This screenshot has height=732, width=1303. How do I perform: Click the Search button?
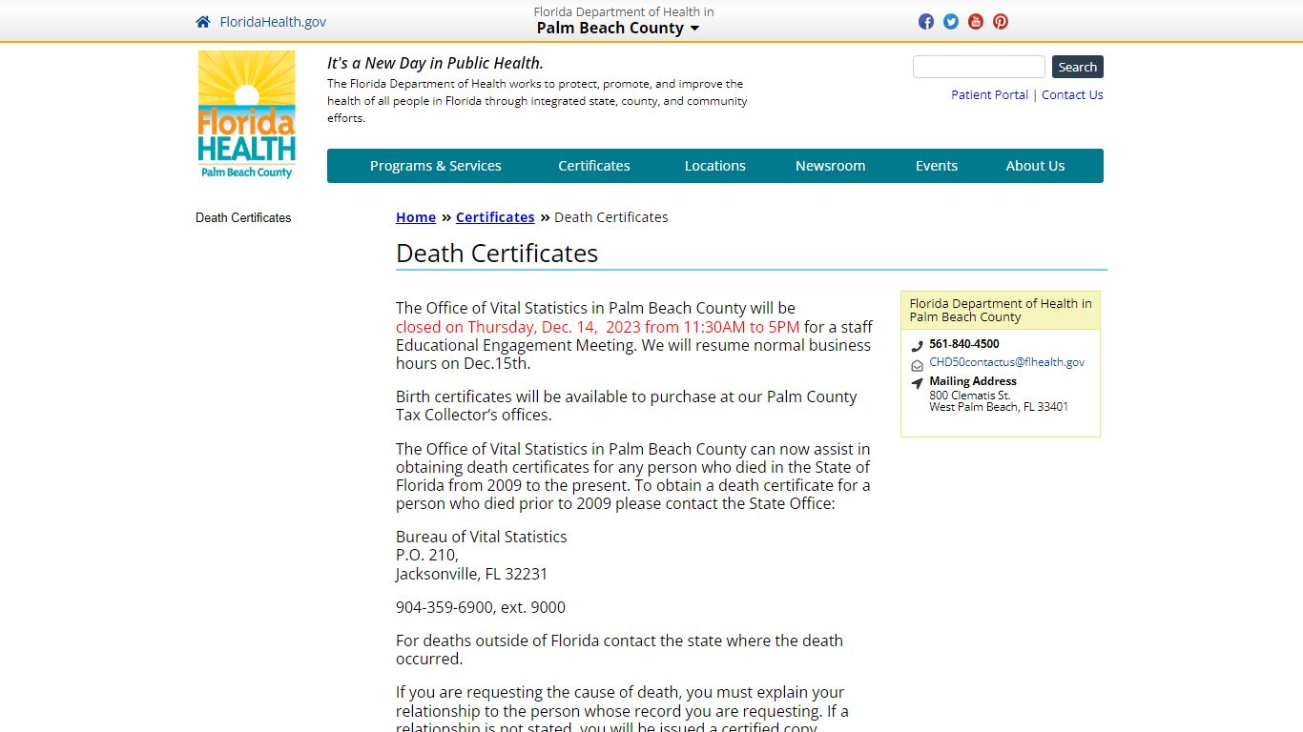click(x=1078, y=67)
